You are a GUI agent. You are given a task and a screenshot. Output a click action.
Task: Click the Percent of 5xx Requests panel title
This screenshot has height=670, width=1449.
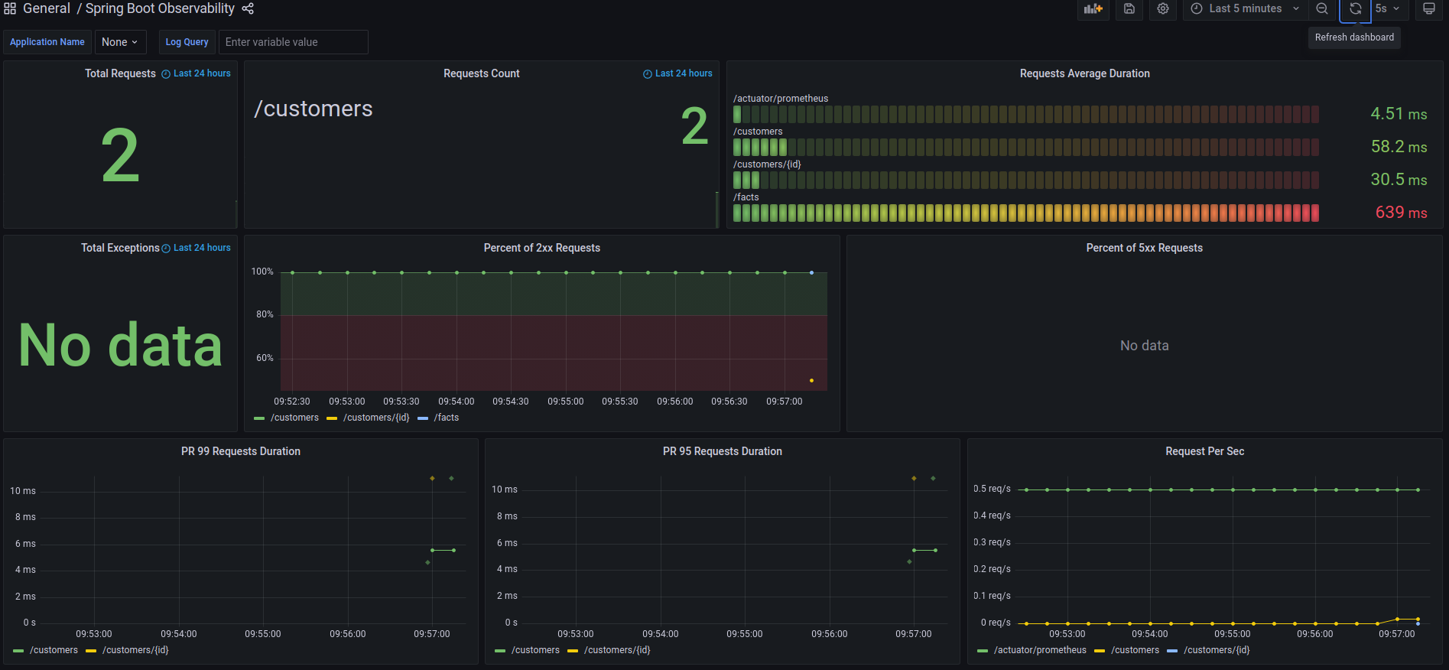(x=1144, y=248)
